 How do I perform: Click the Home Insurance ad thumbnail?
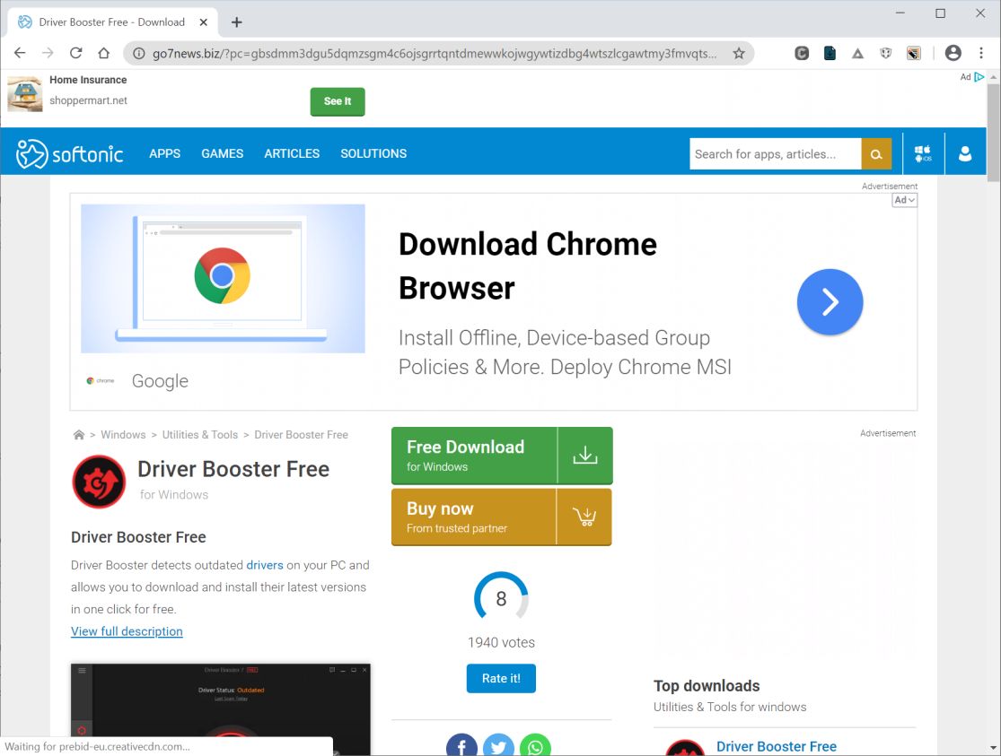[25, 94]
